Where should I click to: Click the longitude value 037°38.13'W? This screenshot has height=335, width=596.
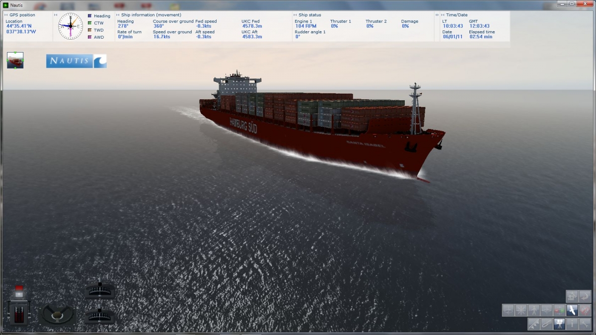click(21, 31)
